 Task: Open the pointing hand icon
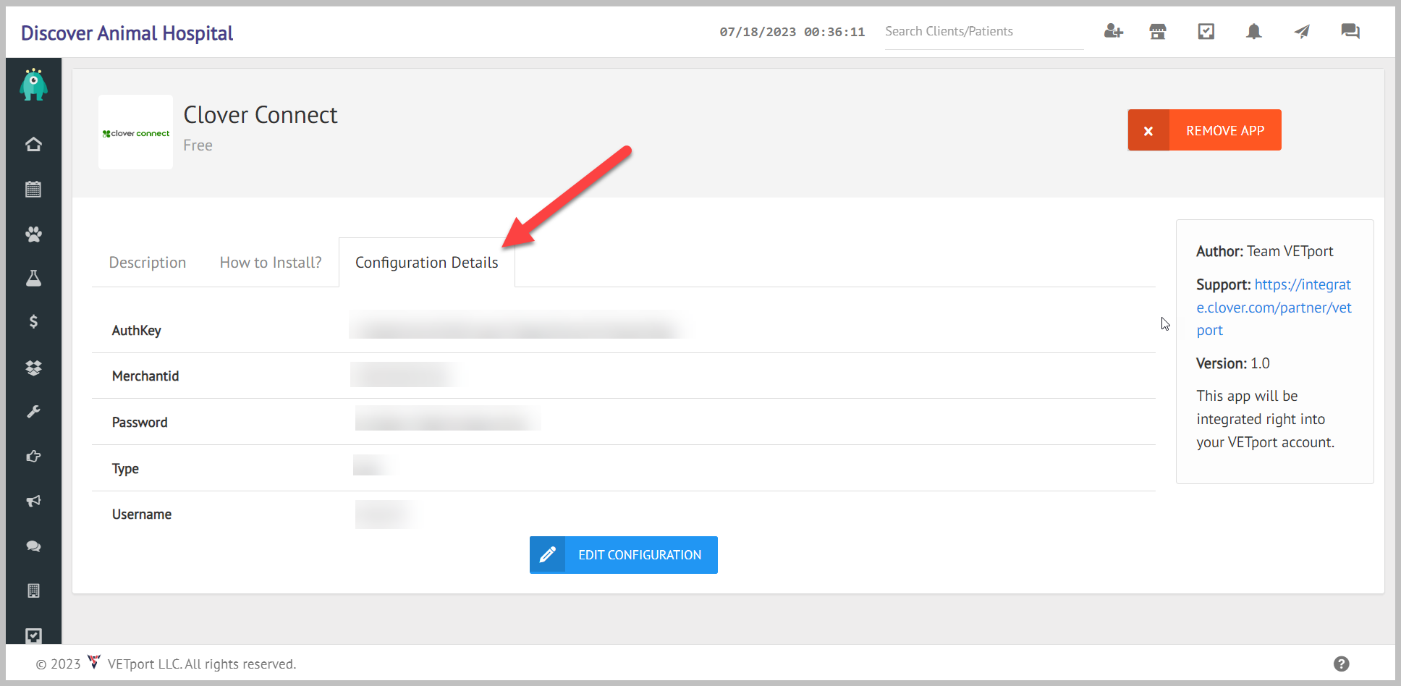(33, 457)
